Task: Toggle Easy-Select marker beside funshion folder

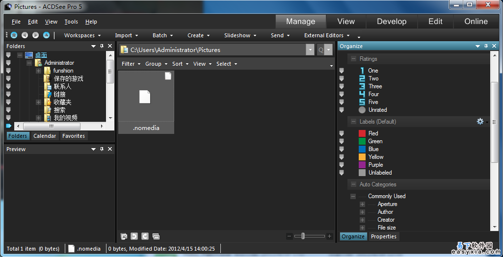Action: tap(8, 71)
